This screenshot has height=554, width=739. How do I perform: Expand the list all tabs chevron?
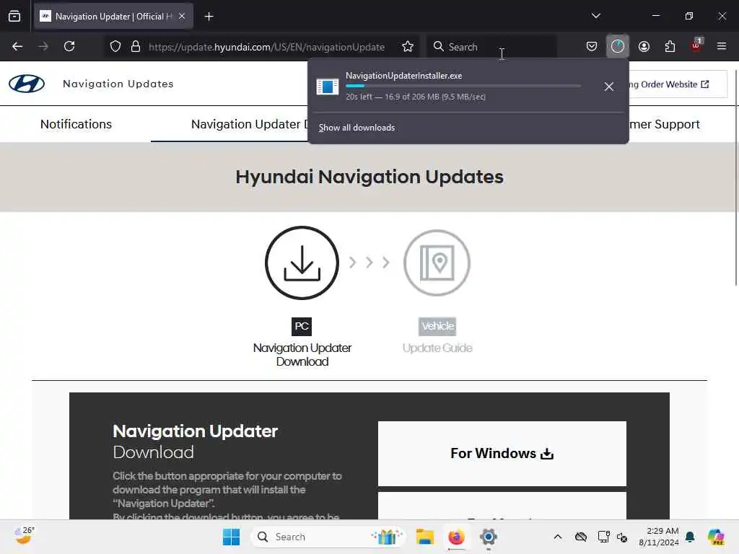[x=595, y=16]
